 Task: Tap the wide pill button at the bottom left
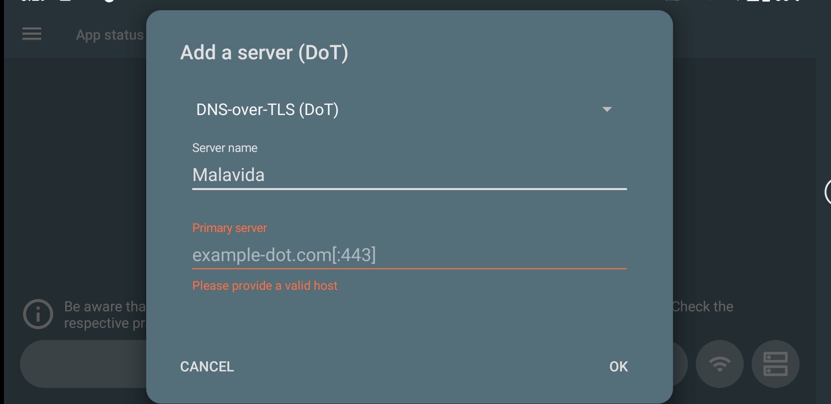point(83,364)
